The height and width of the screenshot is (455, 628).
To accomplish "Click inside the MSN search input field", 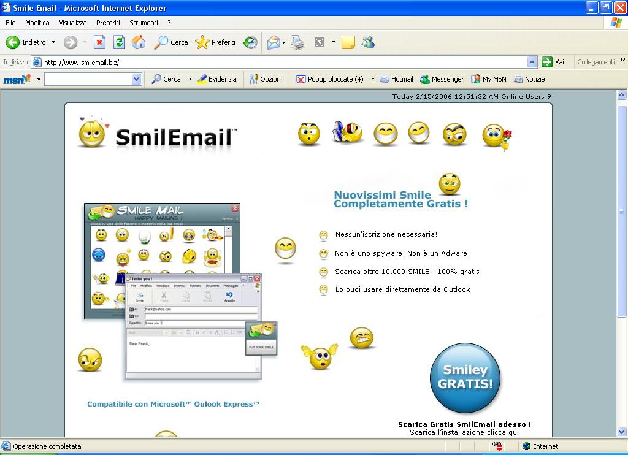I will pyautogui.click(x=88, y=79).
